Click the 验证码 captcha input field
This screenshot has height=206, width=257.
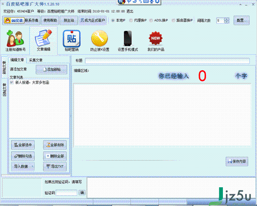pyautogui.click(x=66, y=193)
